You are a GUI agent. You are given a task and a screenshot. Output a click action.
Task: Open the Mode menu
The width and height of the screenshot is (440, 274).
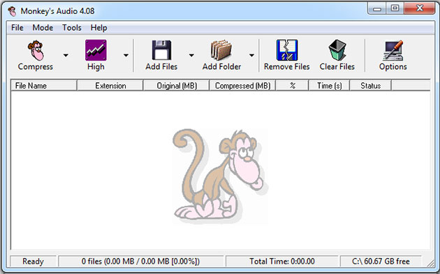pyautogui.click(x=43, y=28)
